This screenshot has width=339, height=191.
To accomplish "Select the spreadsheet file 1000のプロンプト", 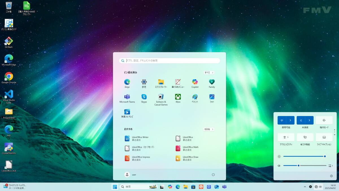I will tap(27, 8).
